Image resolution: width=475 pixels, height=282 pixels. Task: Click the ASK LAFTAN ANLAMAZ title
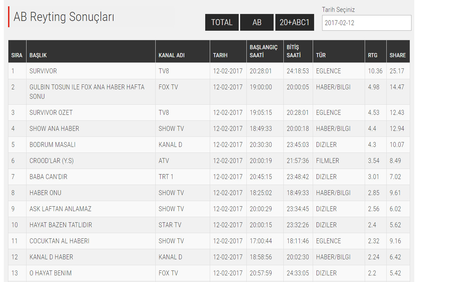60,209
